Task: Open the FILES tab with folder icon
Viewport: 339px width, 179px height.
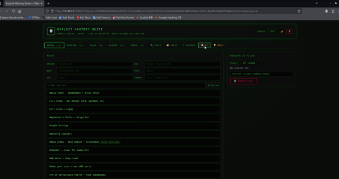Action: pyautogui.click(x=172, y=45)
